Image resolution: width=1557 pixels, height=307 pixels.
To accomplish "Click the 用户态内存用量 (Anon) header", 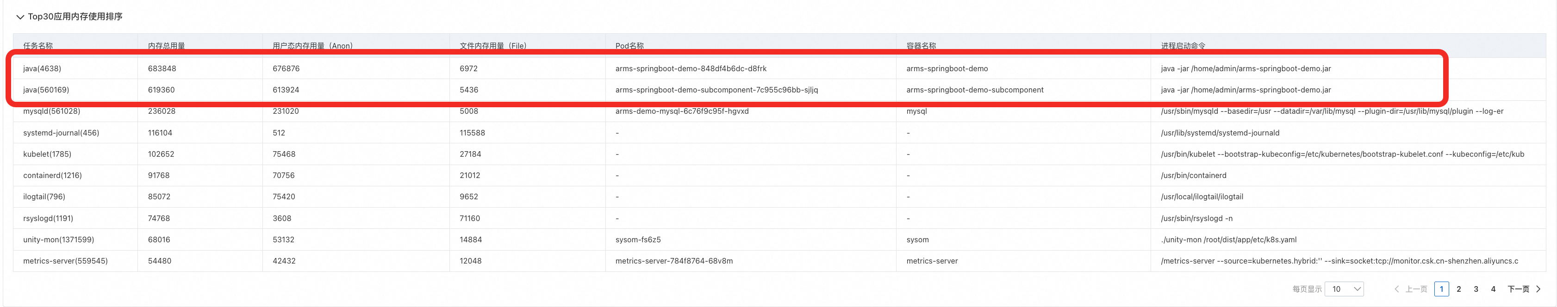I will pos(312,46).
